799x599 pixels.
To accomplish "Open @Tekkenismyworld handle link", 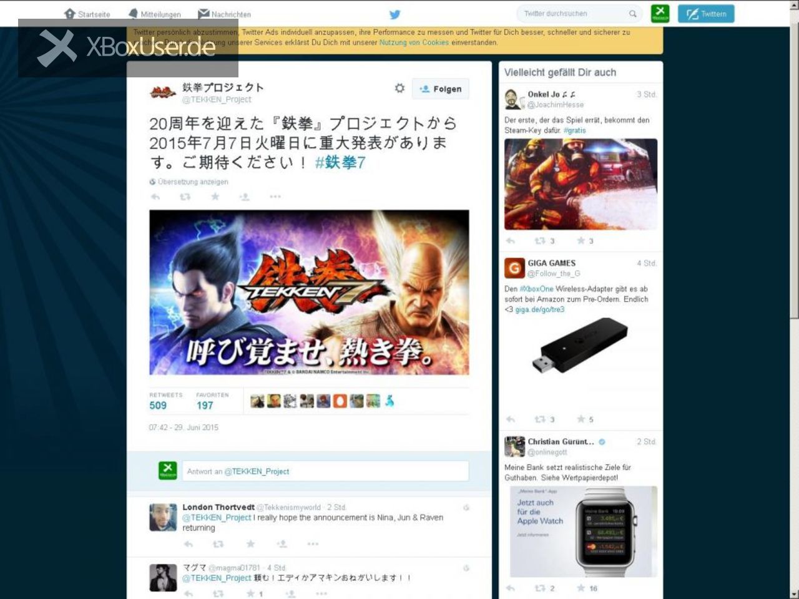I will (x=288, y=507).
